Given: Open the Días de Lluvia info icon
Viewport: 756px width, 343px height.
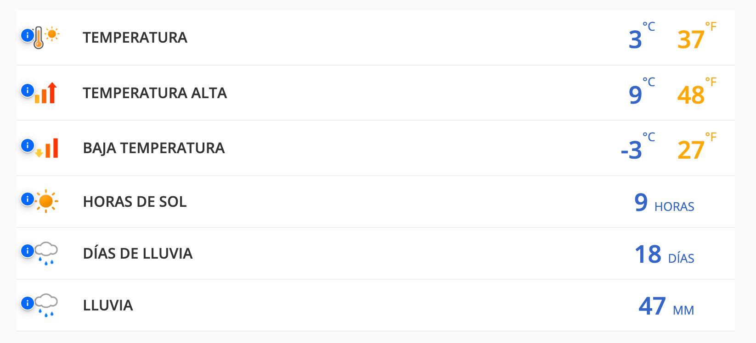Looking at the screenshot, I should 28,251.
